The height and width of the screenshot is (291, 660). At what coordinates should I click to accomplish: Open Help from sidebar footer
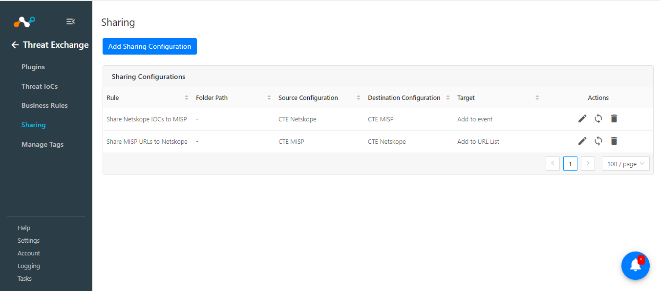tap(24, 228)
